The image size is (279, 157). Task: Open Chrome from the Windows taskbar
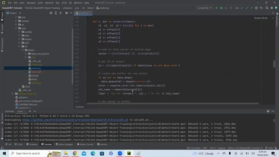point(75,153)
